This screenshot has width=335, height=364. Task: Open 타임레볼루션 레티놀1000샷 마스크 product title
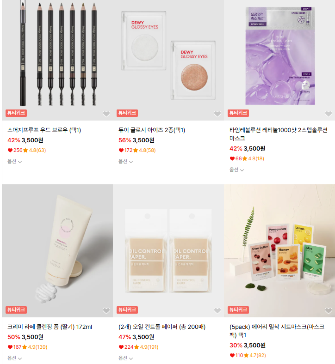click(278, 134)
